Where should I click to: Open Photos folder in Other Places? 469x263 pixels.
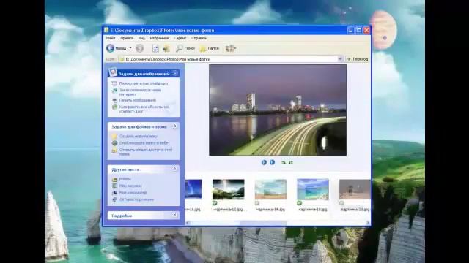click(x=125, y=179)
